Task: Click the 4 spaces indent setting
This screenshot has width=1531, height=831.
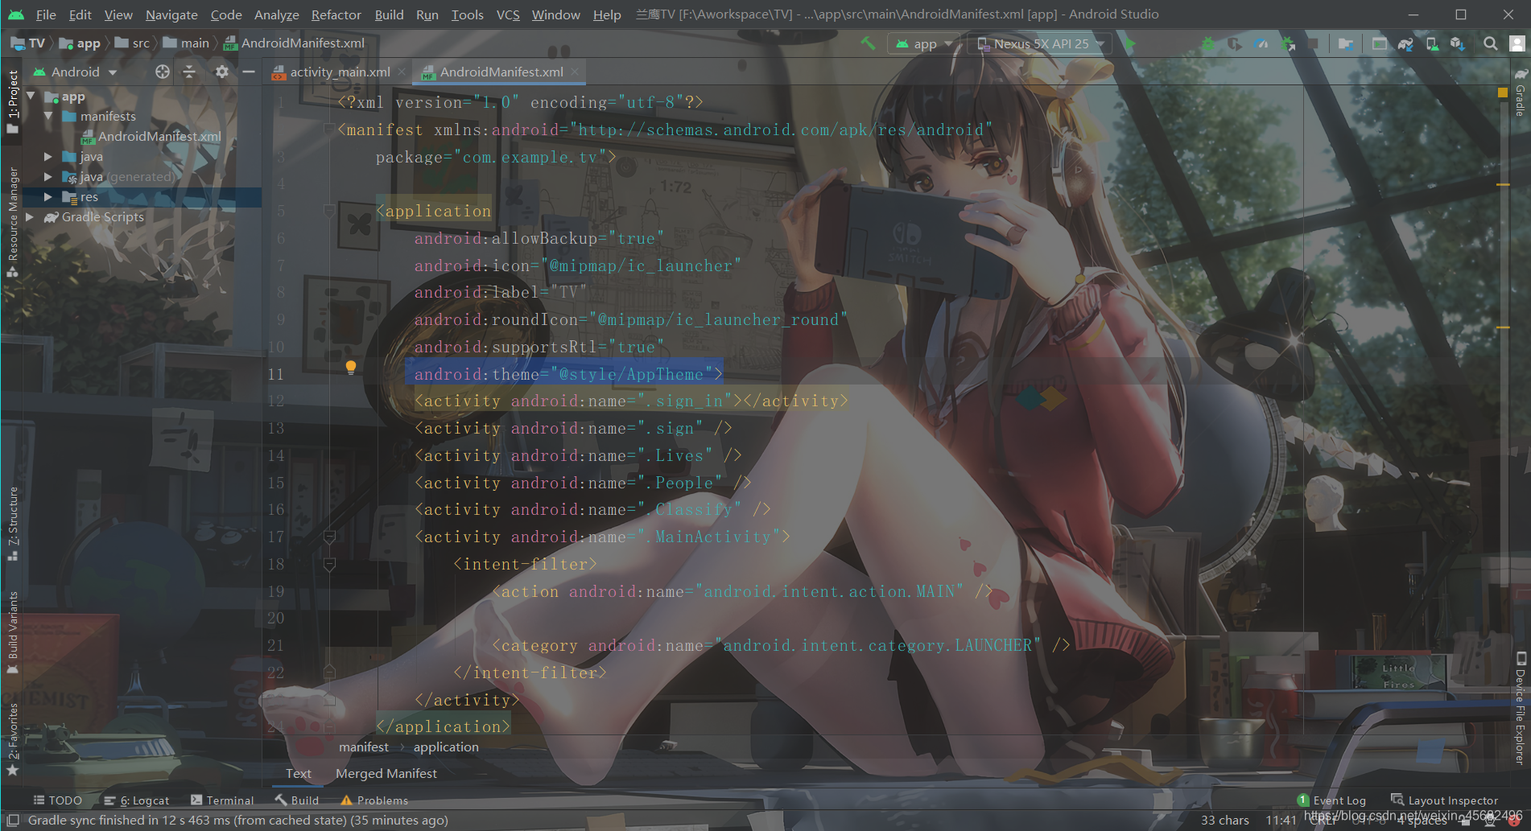Action: point(1422,821)
